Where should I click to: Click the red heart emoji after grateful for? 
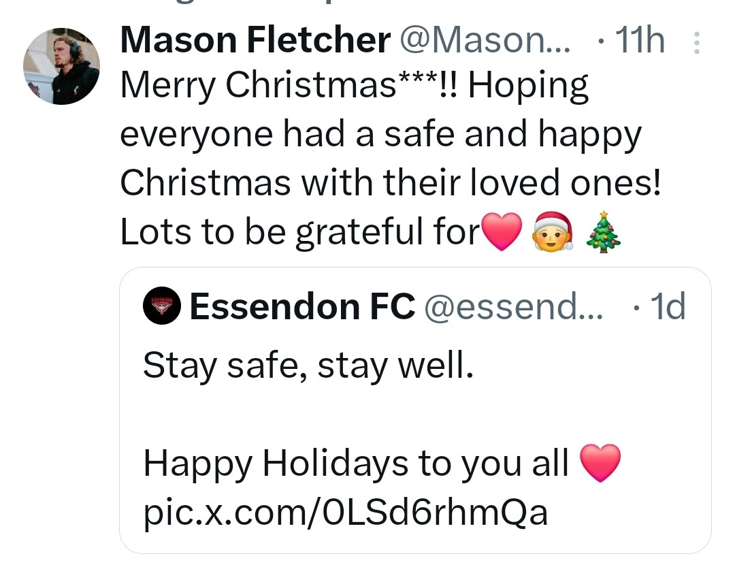pos(502,231)
